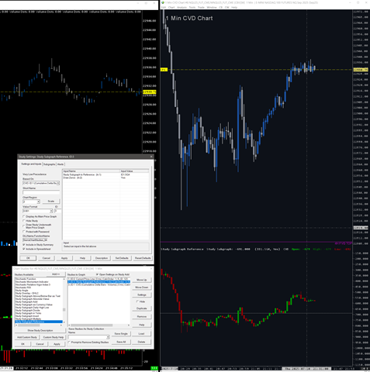Click right arrow of Studies to Graph scrollbar
370x372 pixels.
pos(129,325)
